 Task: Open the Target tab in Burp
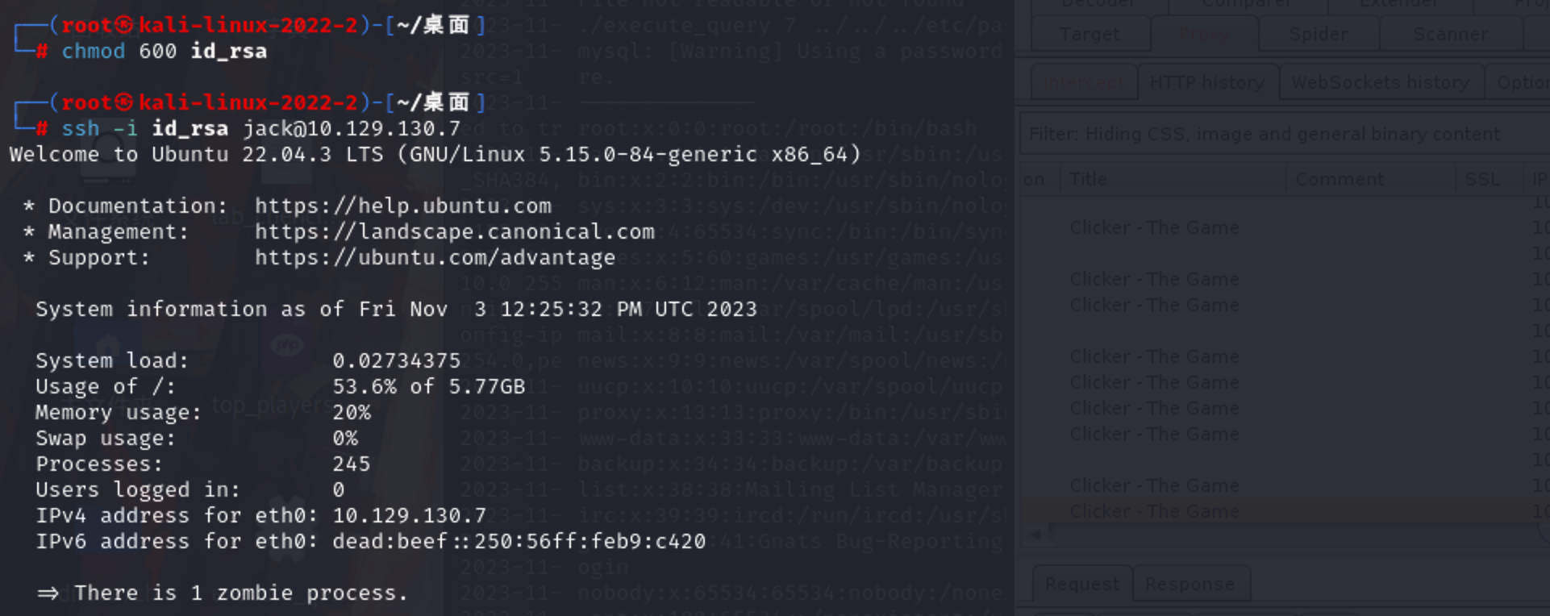click(1090, 35)
